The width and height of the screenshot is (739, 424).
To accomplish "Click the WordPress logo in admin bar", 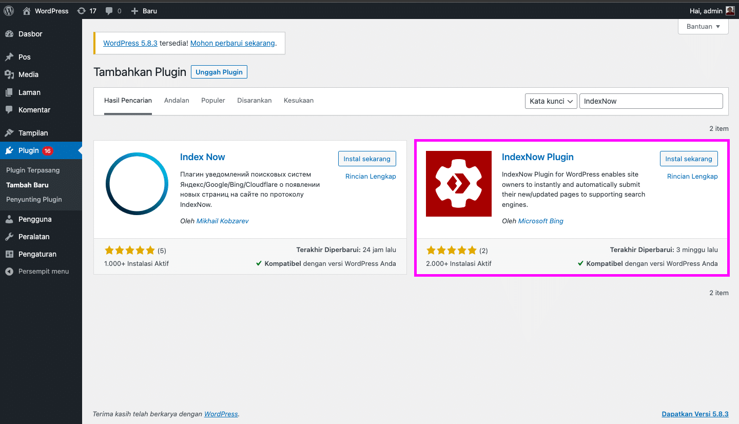I will 9,11.
